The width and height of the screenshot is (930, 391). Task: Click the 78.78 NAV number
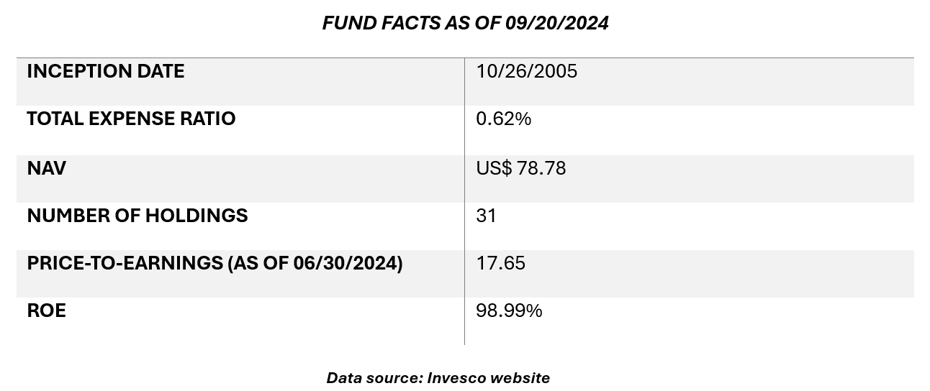click(x=541, y=168)
